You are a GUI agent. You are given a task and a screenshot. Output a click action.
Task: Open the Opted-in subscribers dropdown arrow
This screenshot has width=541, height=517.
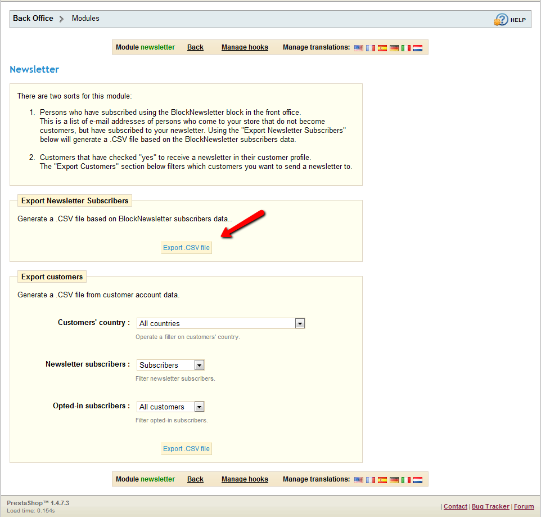199,407
